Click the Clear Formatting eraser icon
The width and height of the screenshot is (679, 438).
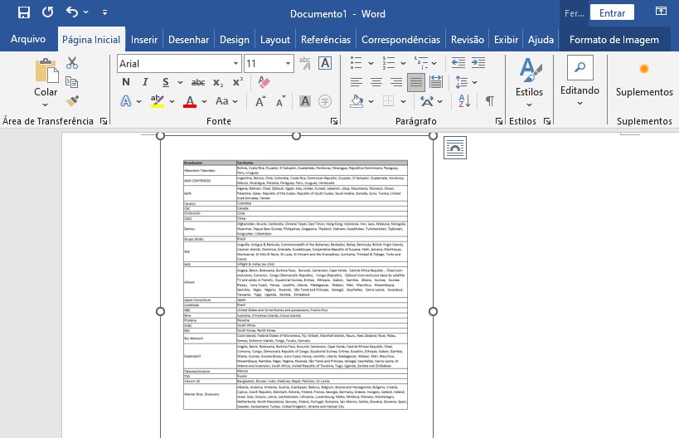tap(264, 82)
